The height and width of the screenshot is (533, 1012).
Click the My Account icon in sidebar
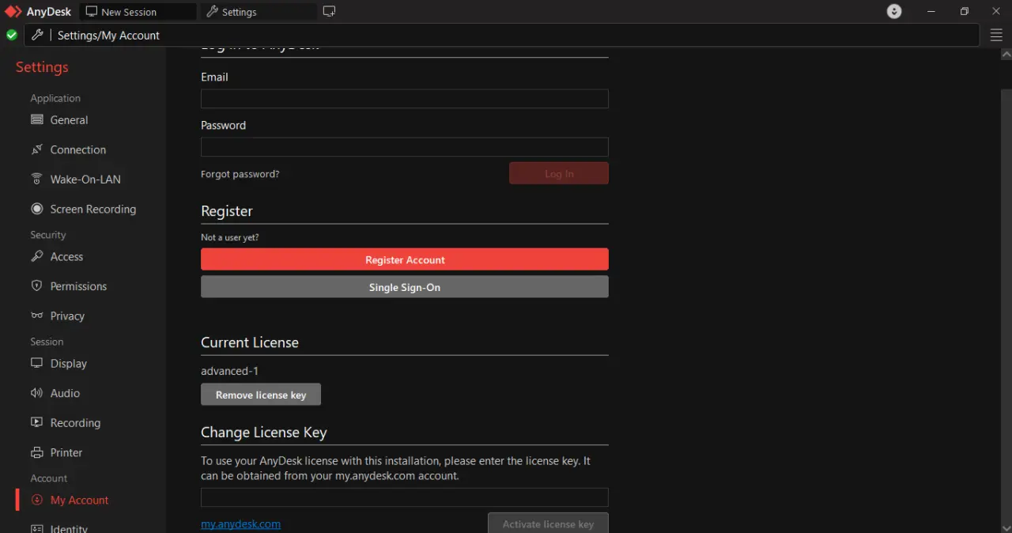36,500
